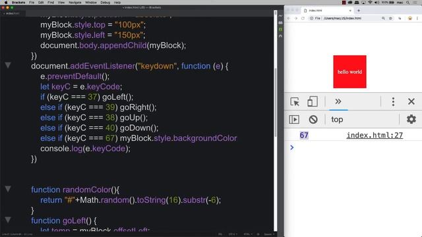Open the DevTools more tabs chevron
The image size is (422, 237).
pos(338,101)
